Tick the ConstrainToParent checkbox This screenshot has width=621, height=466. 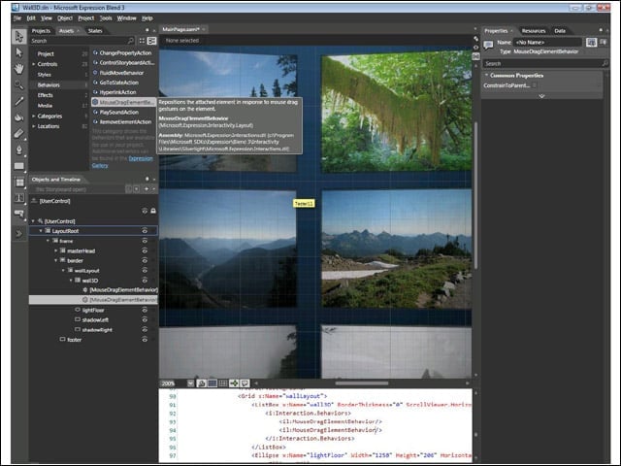point(535,85)
